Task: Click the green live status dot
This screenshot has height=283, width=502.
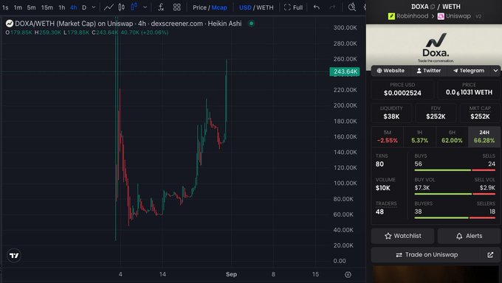Action: pos(251,24)
